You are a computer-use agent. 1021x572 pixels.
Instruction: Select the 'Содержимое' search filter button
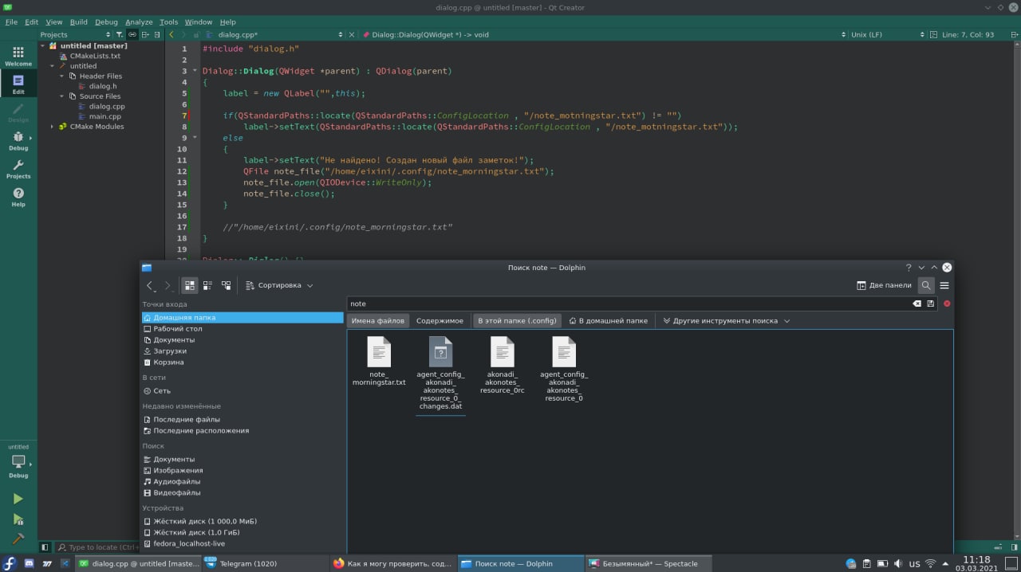click(440, 321)
